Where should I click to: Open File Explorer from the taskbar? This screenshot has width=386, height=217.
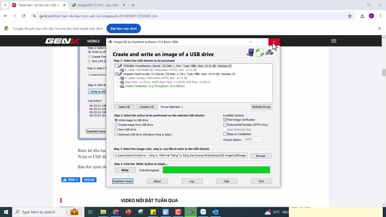click(x=103, y=212)
